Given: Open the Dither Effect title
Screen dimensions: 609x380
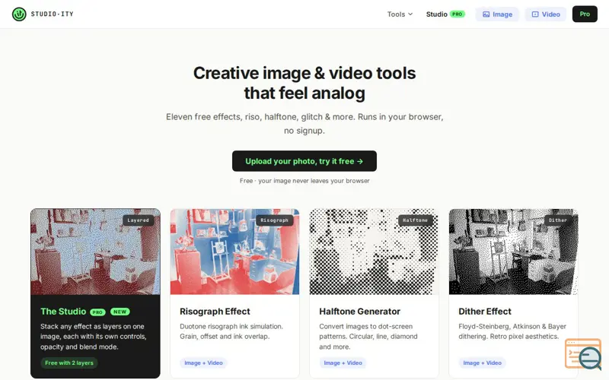Looking at the screenshot, I should [485, 312].
